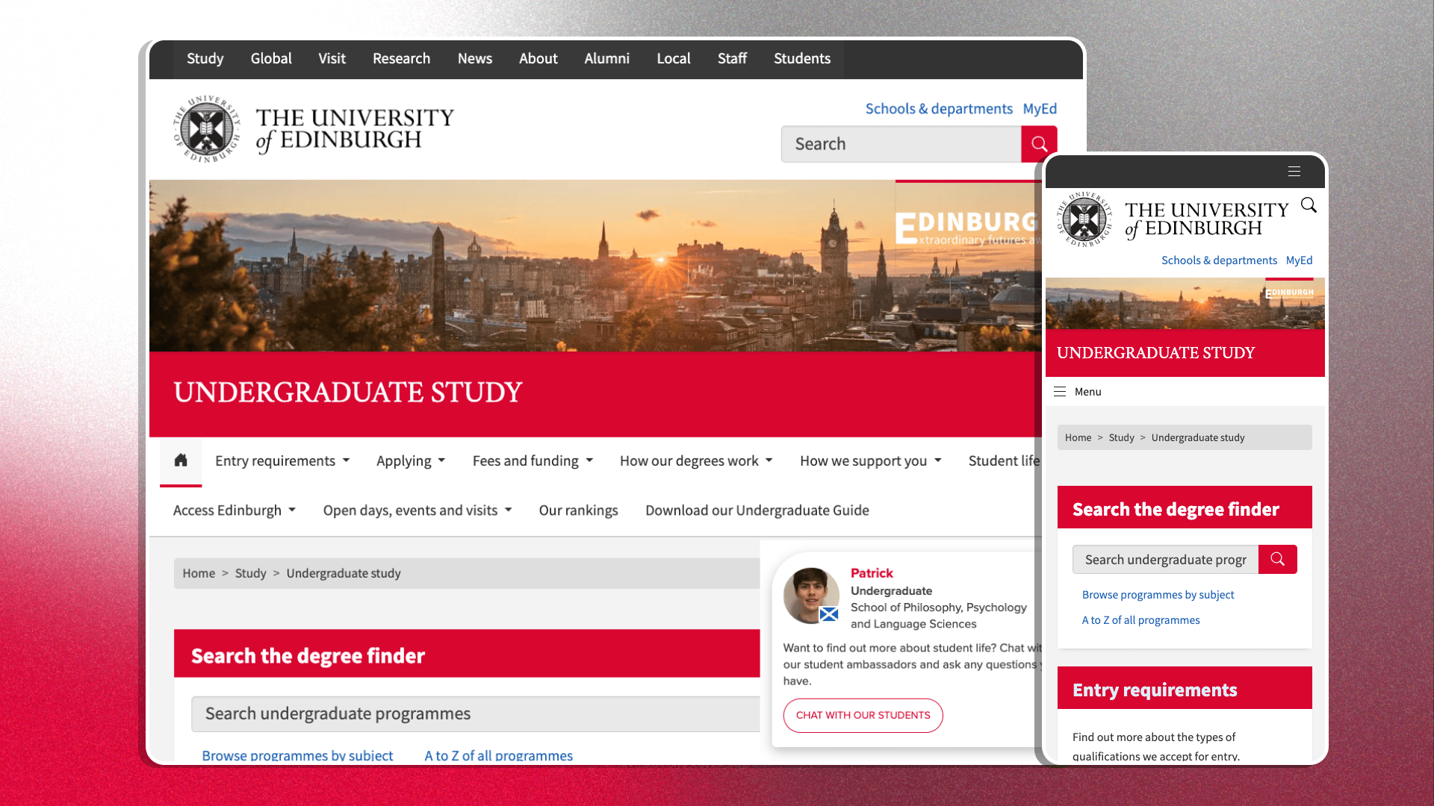Open the About top menu item
Screen dimensions: 1434x806
(538, 58)
